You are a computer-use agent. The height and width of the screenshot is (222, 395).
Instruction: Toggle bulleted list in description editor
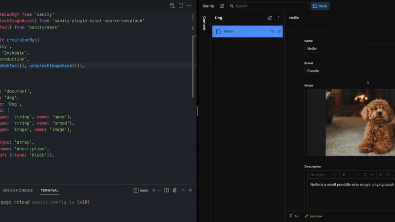point(381,175)
